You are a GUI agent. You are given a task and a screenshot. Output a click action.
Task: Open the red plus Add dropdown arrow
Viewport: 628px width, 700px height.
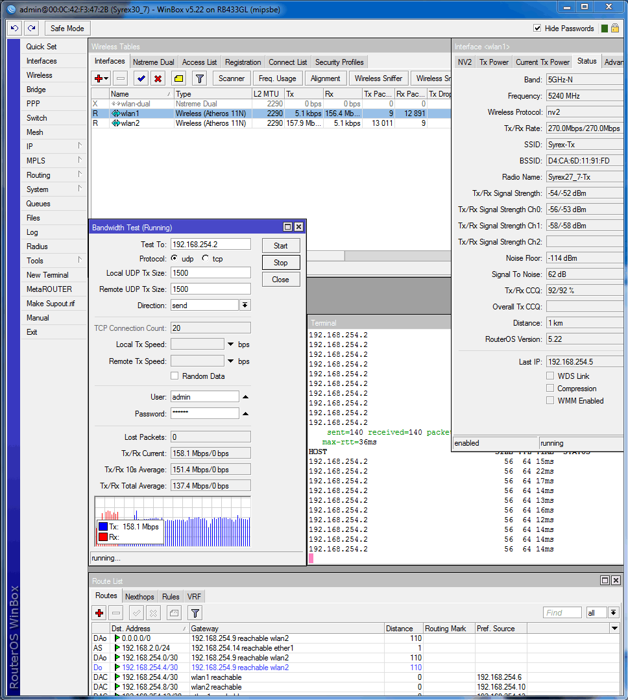[x=106, y=78]
